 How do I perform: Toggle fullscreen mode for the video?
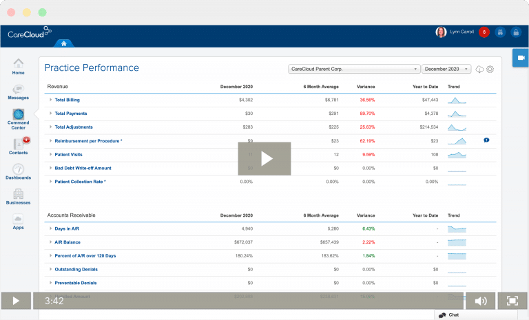click(512, 301)
